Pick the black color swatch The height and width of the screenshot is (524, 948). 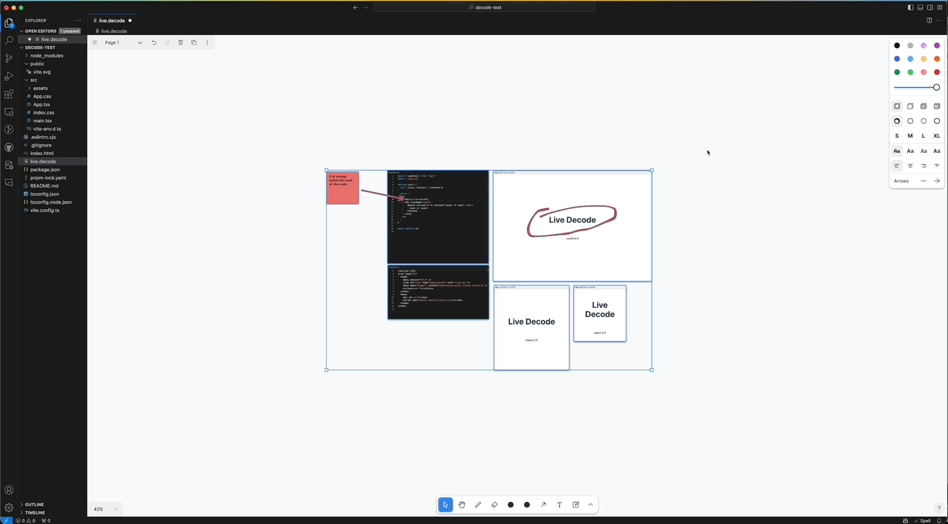pyautogui.click(x=897, y=45)
